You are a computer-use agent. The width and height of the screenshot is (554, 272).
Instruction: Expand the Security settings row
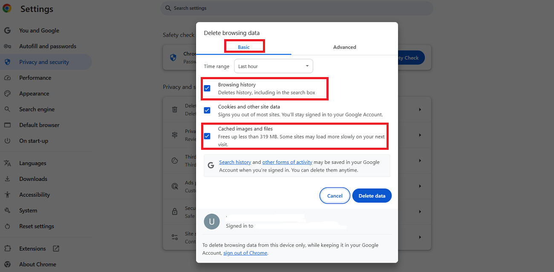point(420,212)
